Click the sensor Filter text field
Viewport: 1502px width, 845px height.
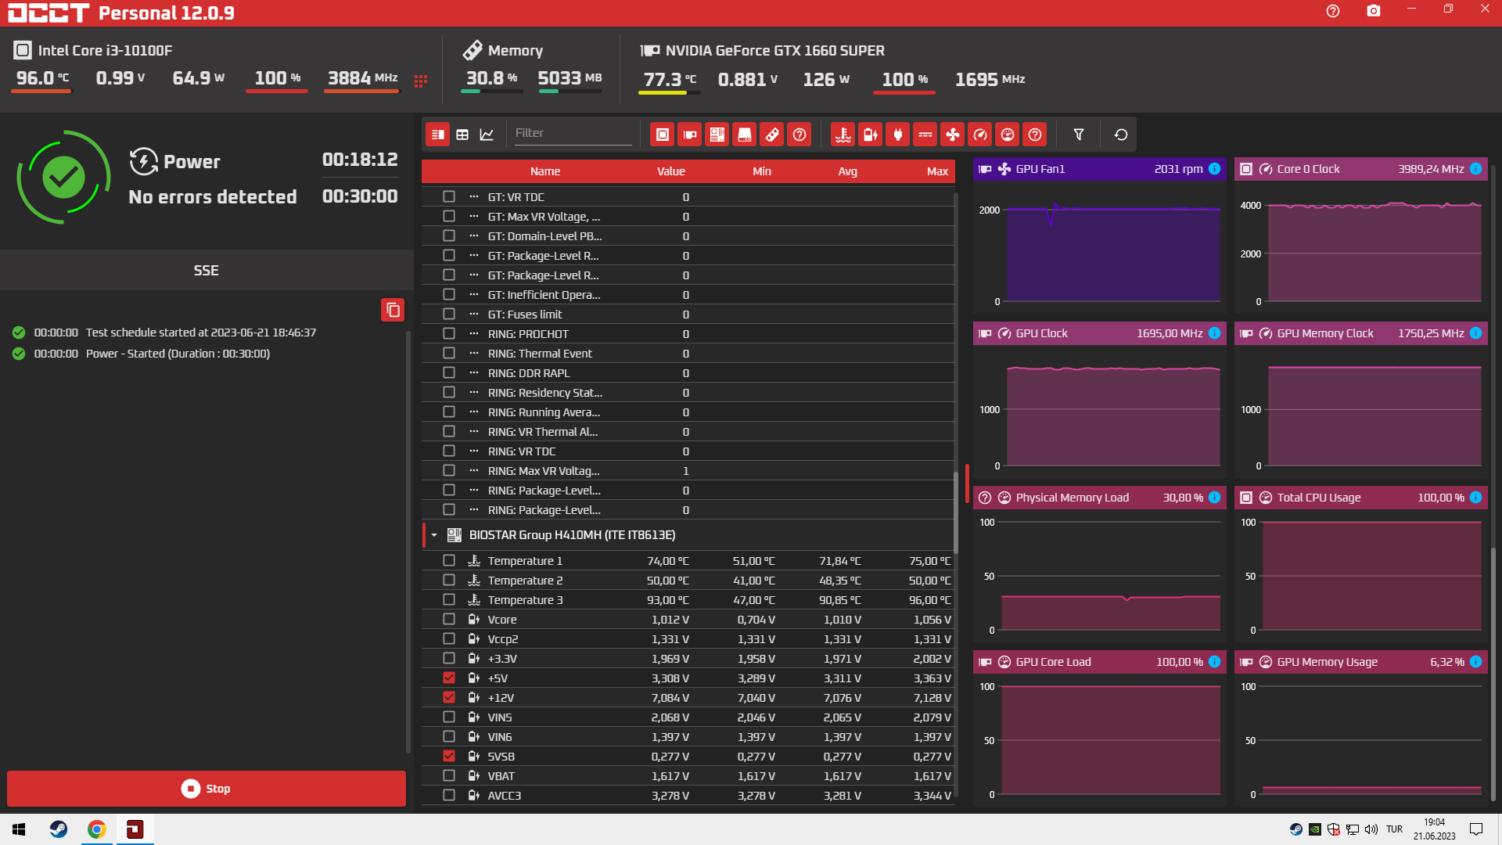pyautogui.click(x=571, y=134)
